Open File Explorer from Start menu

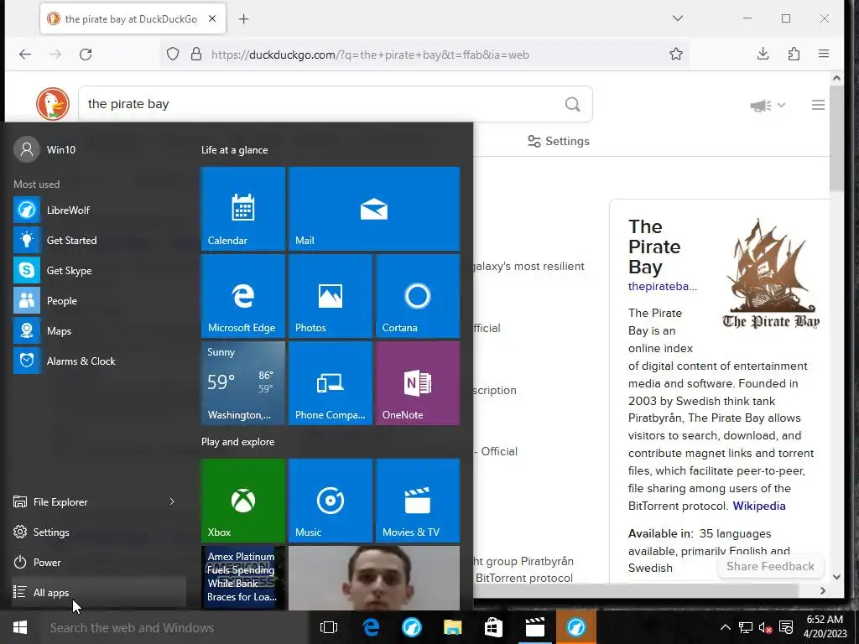(x=87, y=501)
